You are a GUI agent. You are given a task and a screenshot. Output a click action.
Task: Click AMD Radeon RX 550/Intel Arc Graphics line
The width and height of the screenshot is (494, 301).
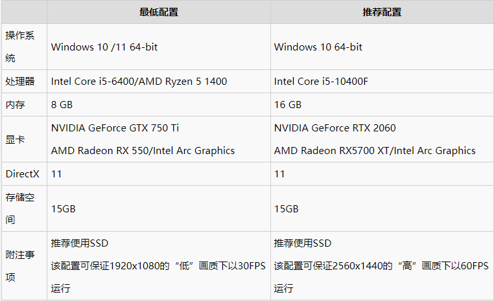tap(143, 151)
